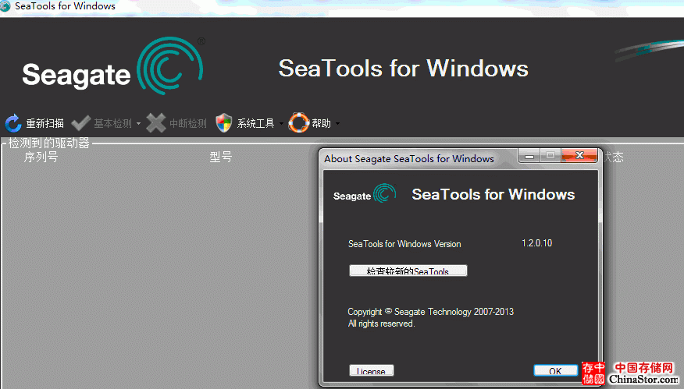Click the 重新扫描 rescan label
The width and height of the screenshot is (684, 389).
(x=45, y=124)
